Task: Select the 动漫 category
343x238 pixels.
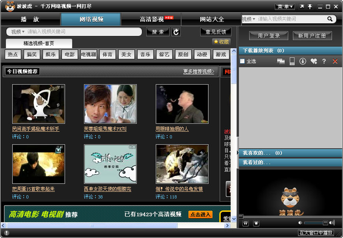Action: tap(202, 55)
